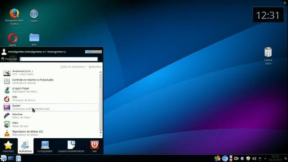
Task: Launch Avidemux (GTK+) video editor
Action: tap(51, 73)
